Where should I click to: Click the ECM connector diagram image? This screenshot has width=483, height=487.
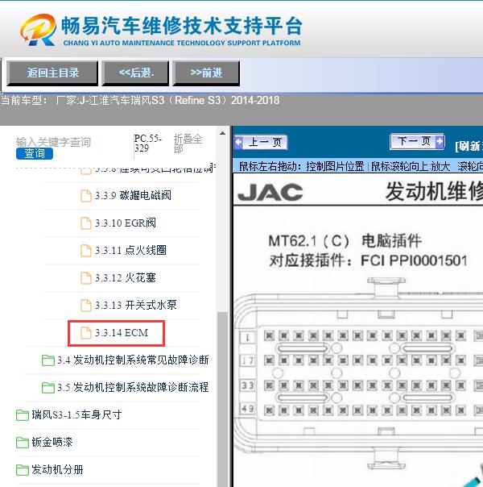tap(358, 373)
